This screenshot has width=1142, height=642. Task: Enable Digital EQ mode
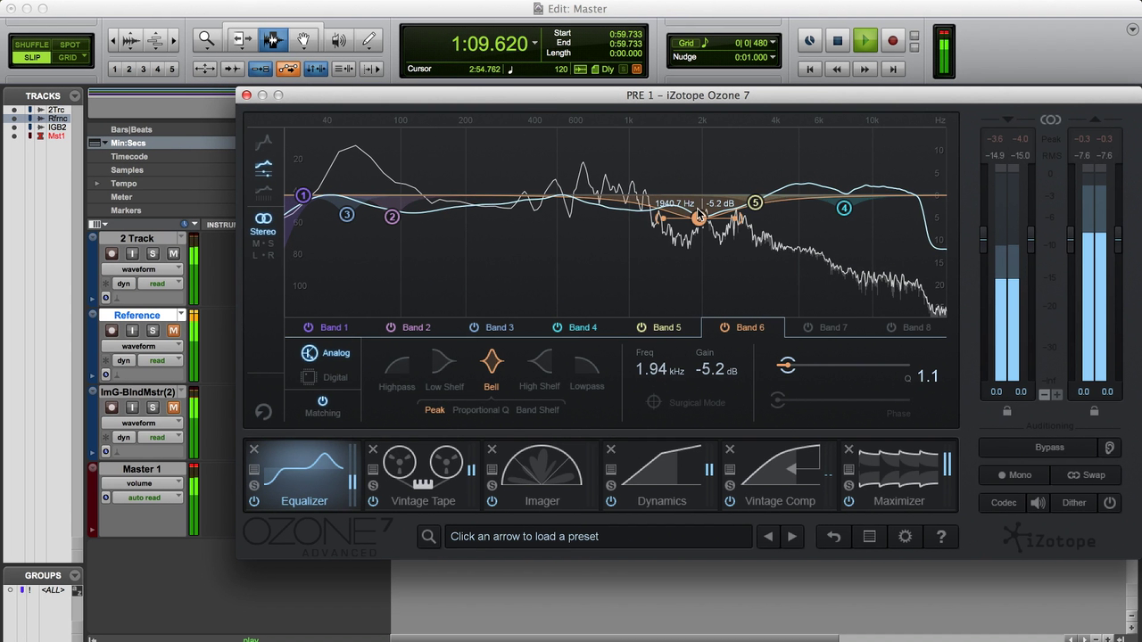(x=324, y=377)
